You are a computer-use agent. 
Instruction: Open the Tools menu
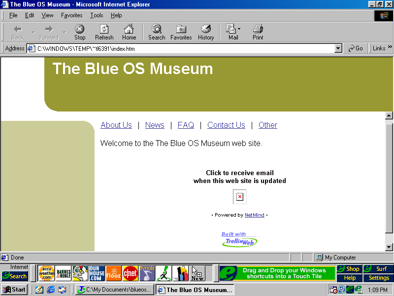tap(97, 15)
